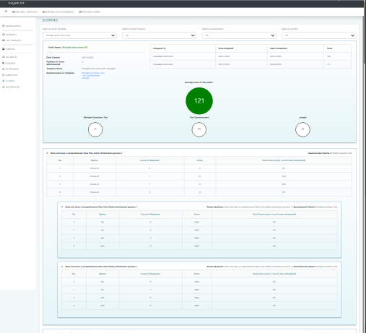Open the Test Questionnaire link
366x333 pixels.
point(91,75)
